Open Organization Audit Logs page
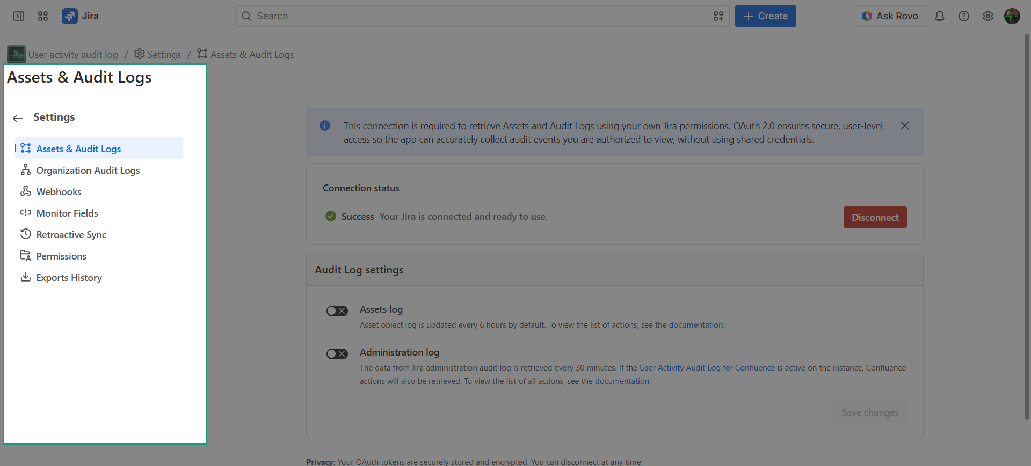The width and height of the screenshot is (1031, 466). tap(99, 170)
